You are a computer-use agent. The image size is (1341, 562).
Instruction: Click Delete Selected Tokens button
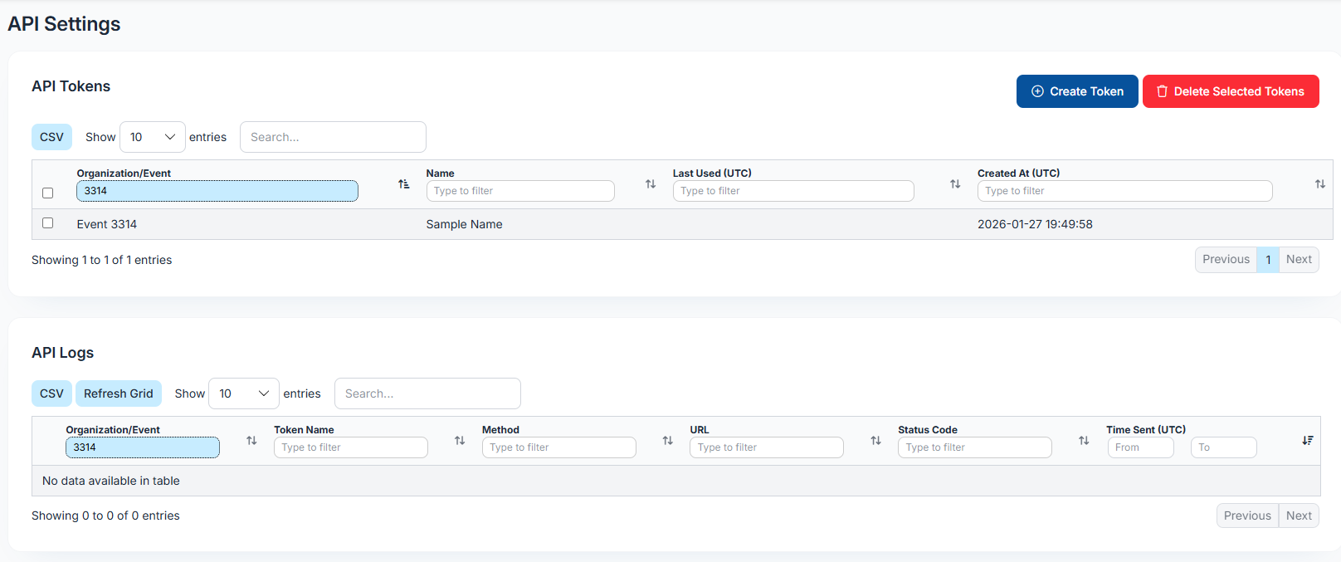click(1230, 91)
